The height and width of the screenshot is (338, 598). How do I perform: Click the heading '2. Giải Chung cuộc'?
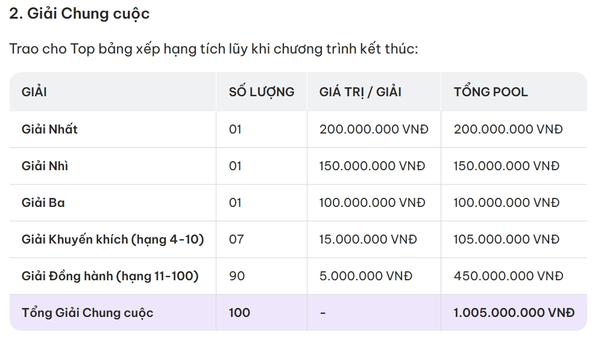click(80, 14)
